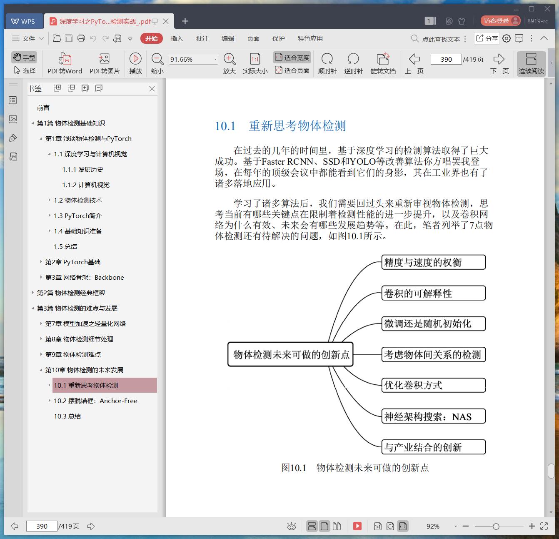Toggle fit width (适合宽度)

(x=292, y=58)
